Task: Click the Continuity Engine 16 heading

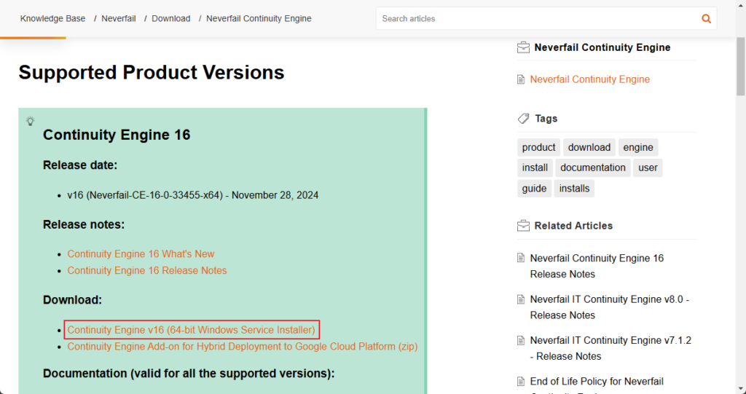Action: pos(117,135)
